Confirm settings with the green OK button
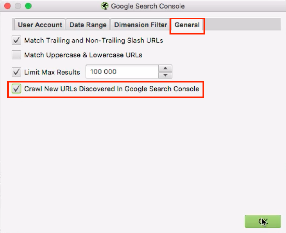 [263, 221]
